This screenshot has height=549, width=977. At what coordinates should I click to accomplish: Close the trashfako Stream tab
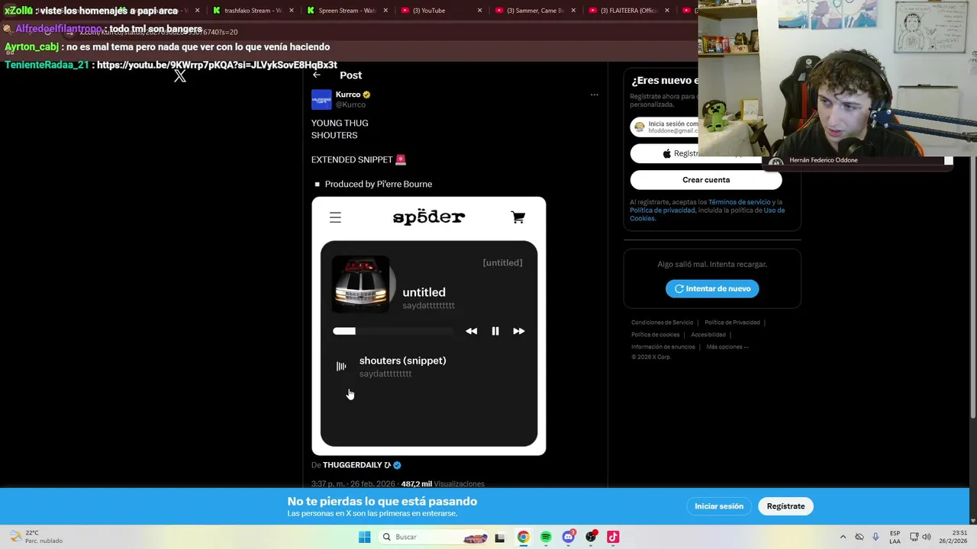292,11
